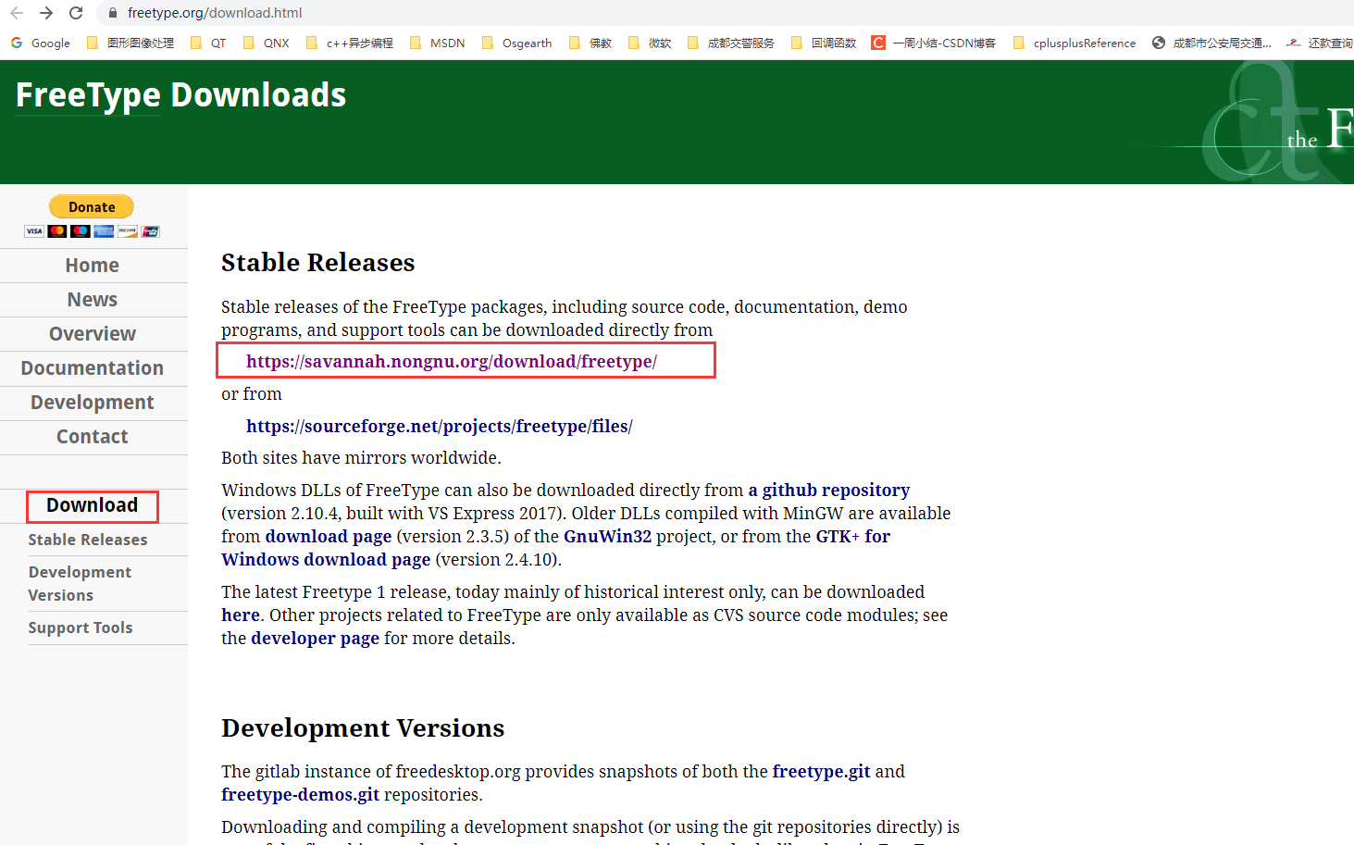This screenshot has width=1354, height=845.
Task: Jump to Stable Releases sidebar sublink
Action: [x=88, y=540]
